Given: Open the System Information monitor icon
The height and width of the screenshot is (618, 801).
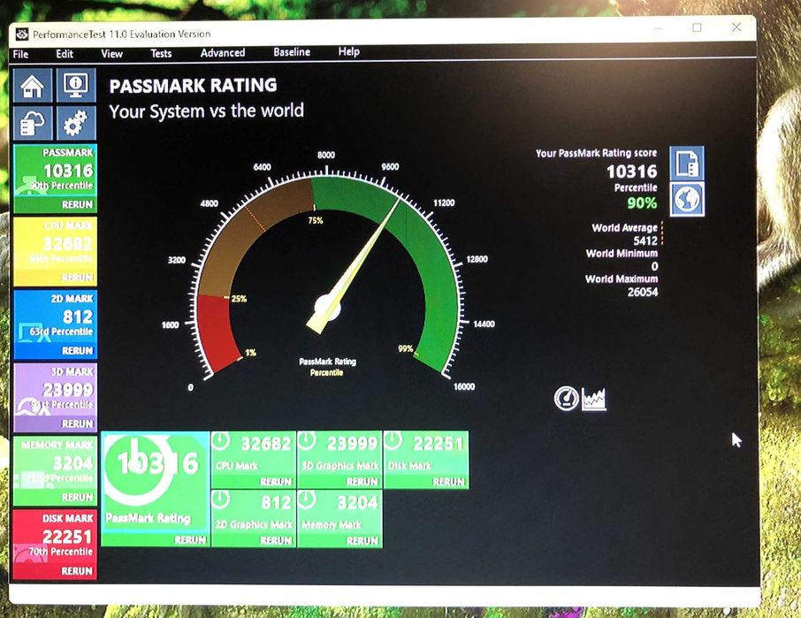Looking at the screenshot, I should click(76, 85).
